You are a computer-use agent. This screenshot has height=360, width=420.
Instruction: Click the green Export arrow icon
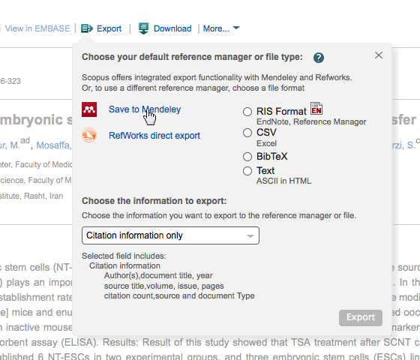(87, 28)
